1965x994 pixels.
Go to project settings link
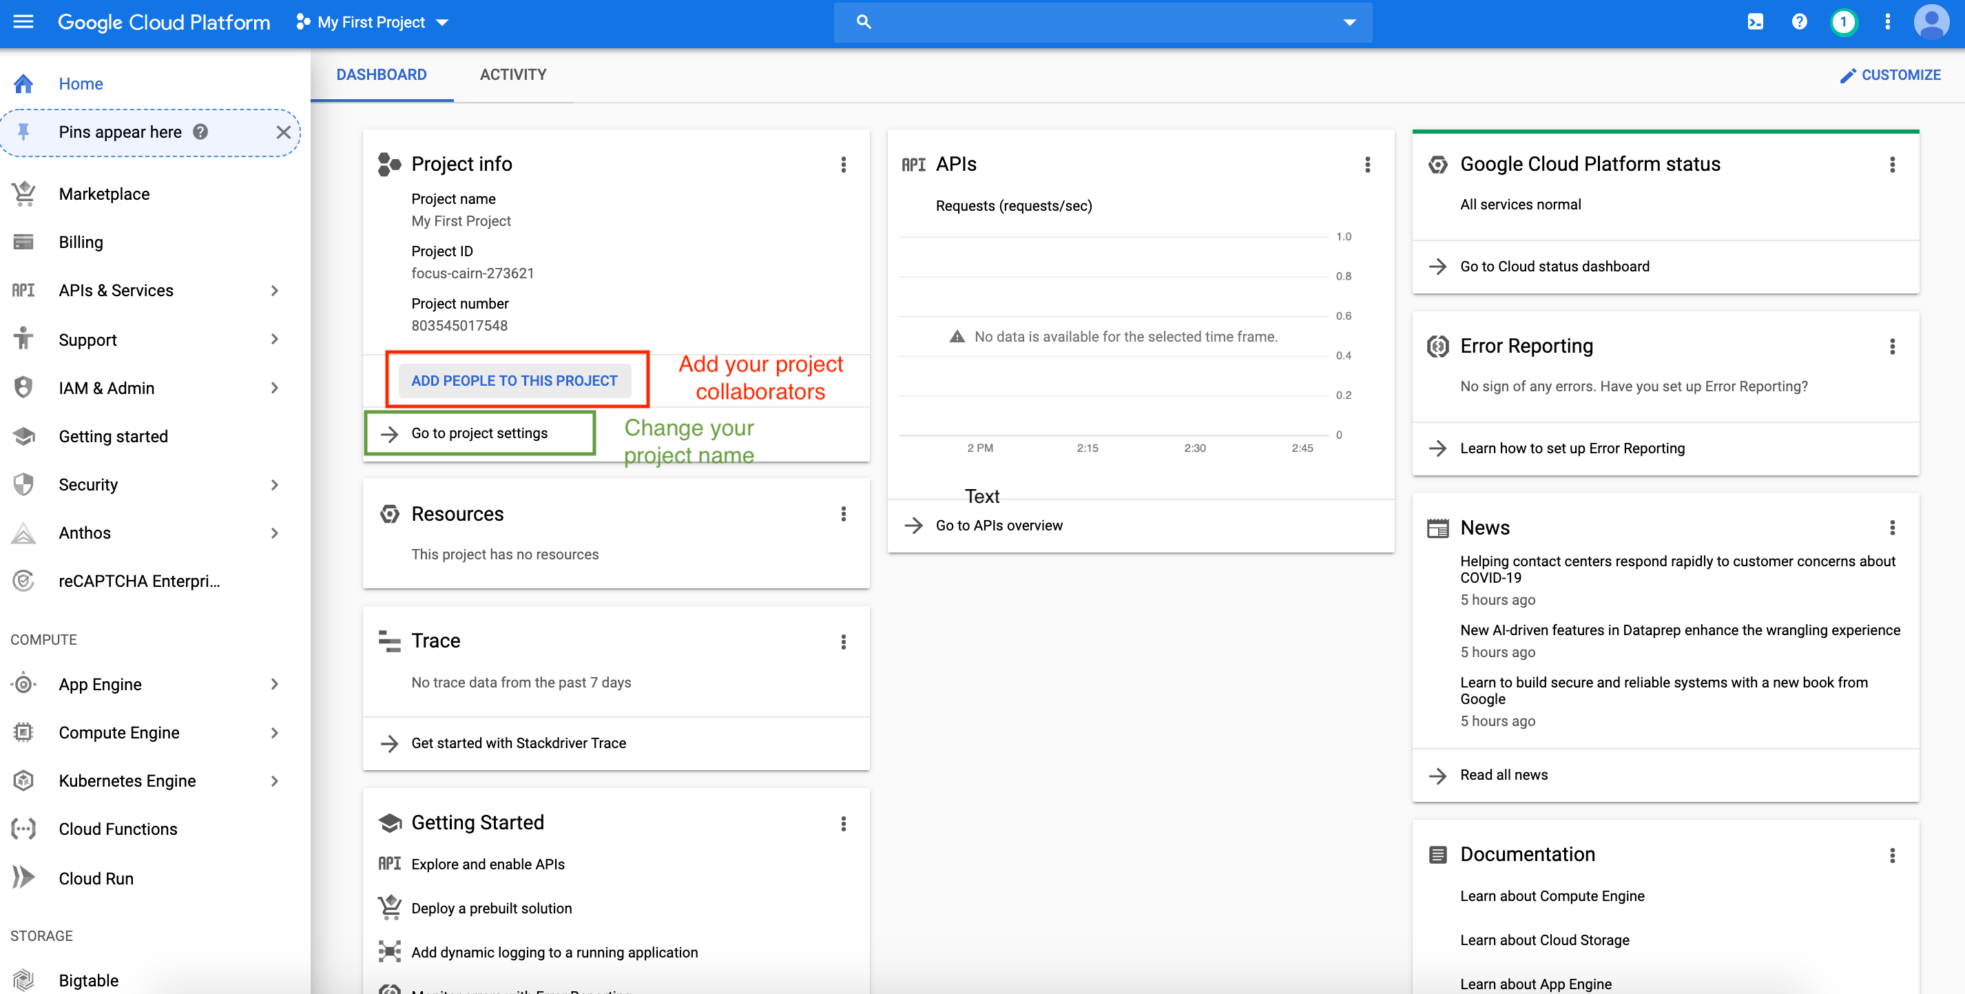pos(479,433)
